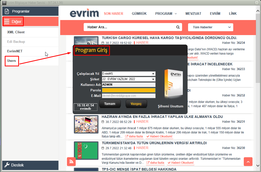Image resolution: width=261 pixels, height=172 pixels.
Task: Open the GÜMRÜK tab
Action: point(139,14)
